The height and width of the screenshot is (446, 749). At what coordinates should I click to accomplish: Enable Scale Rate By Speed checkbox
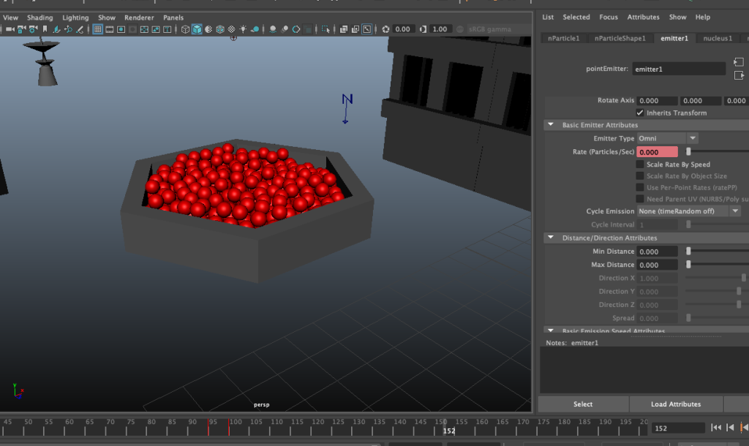pyautogui.click(x=640, y=165)
